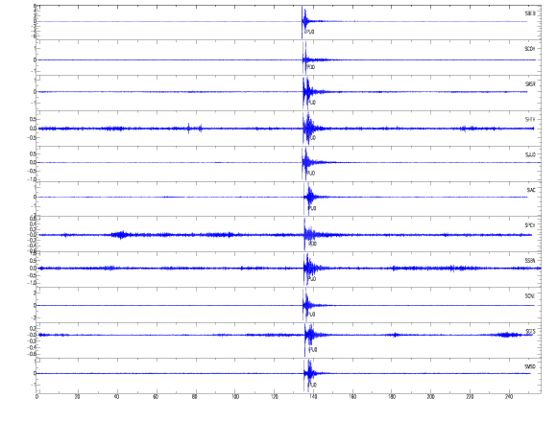The height and width of the screenshot is (422, 557).
Task: Select the 100 tick label on time axis
Action: pos(234,397)
